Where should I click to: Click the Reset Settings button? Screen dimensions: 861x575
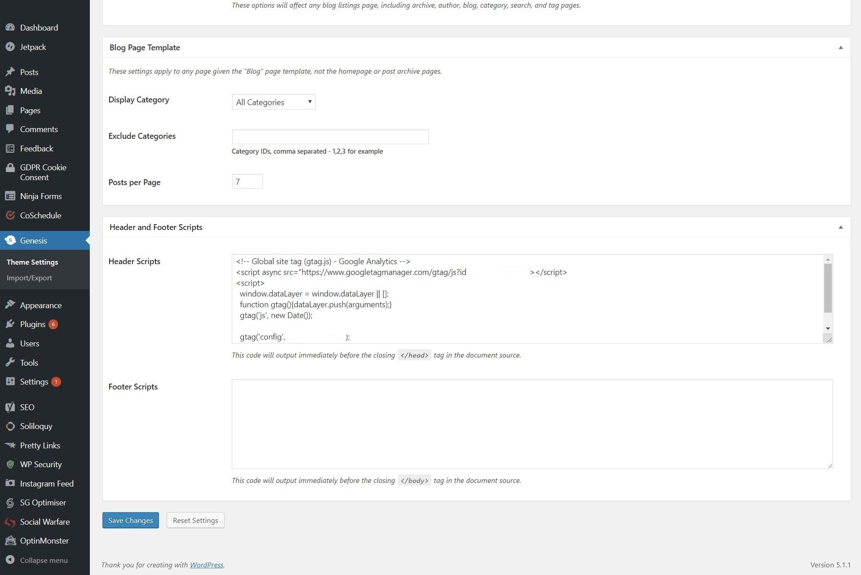195,520
